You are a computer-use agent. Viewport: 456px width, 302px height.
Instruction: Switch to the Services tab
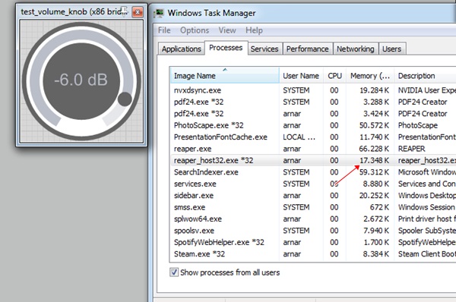coord(264,49)
